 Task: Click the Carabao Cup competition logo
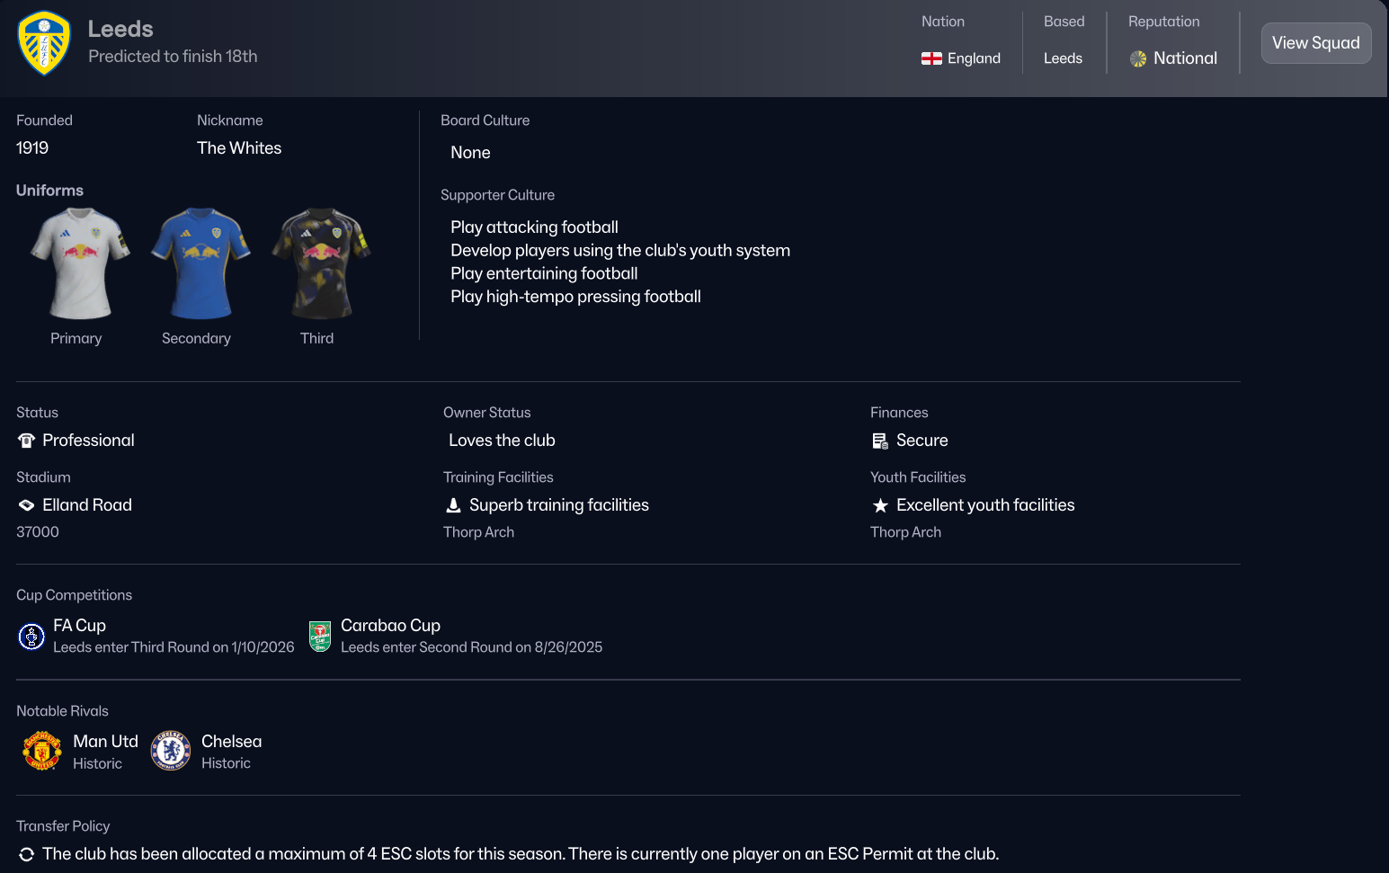click(320, 637)
